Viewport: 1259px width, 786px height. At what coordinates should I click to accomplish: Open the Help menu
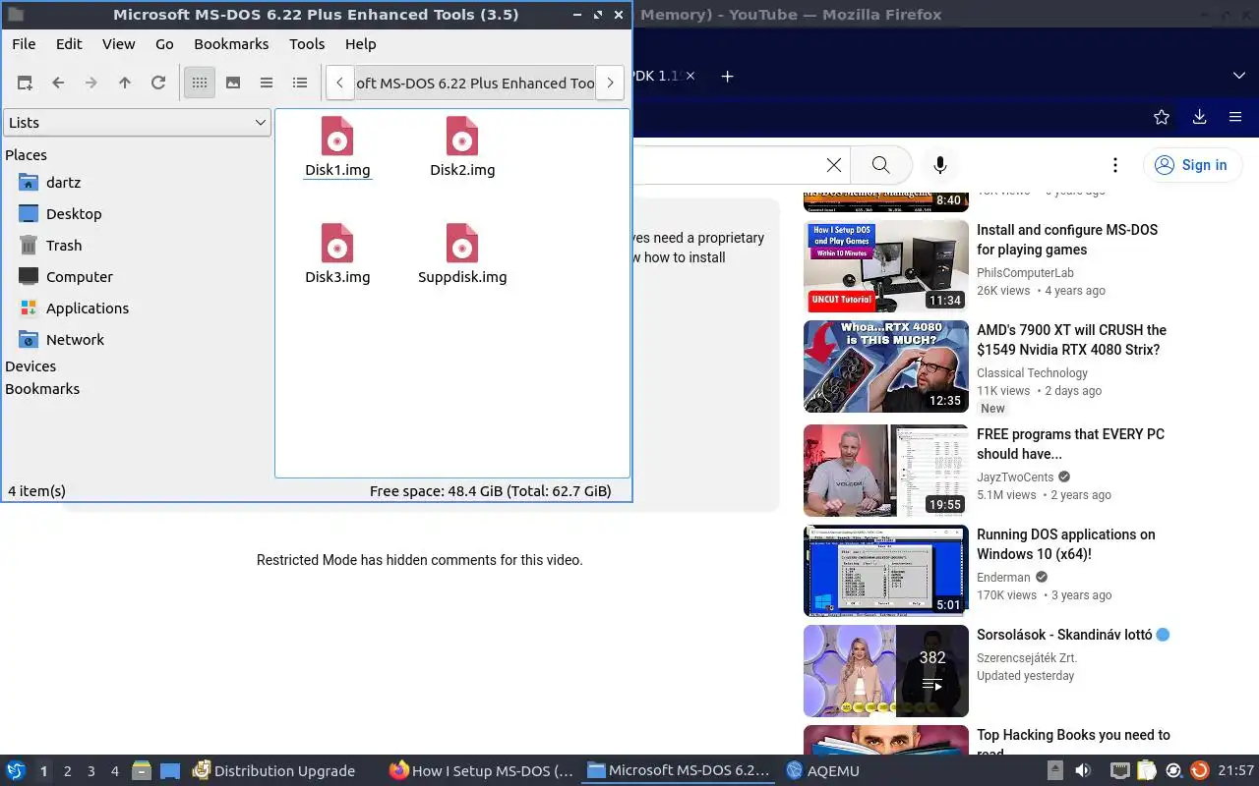click(x=361, y=44)
